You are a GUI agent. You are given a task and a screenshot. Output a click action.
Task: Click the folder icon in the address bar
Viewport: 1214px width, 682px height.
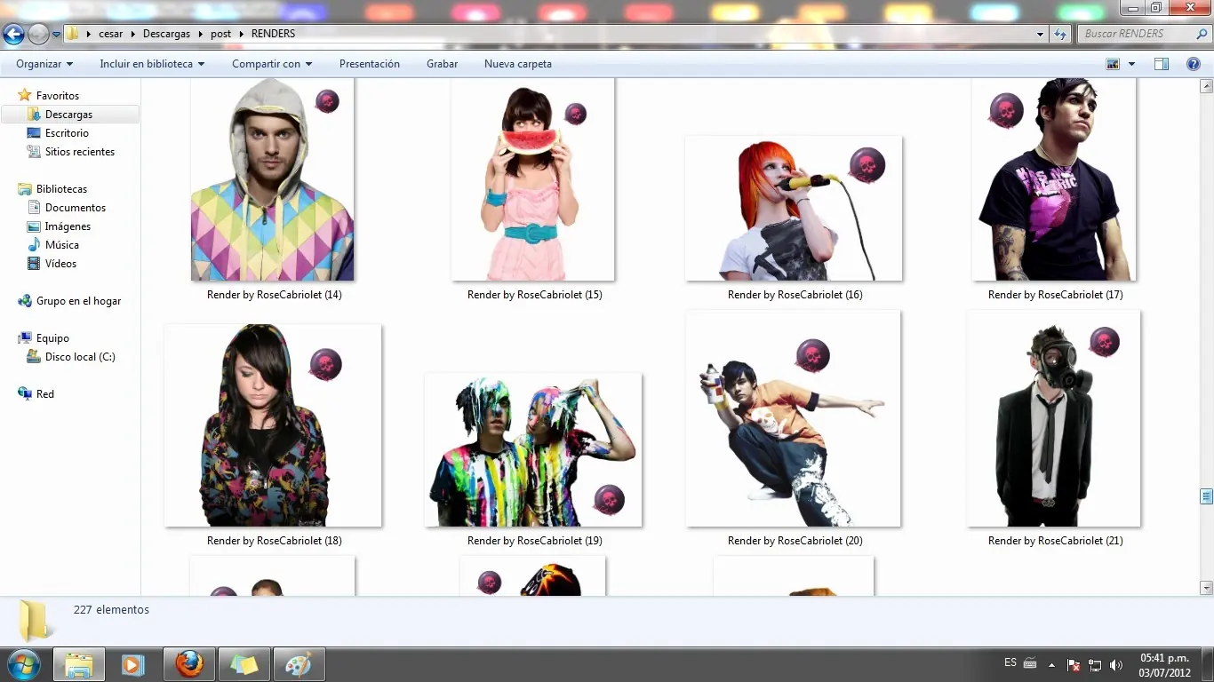pyautogui.click(x=73, y=34)
